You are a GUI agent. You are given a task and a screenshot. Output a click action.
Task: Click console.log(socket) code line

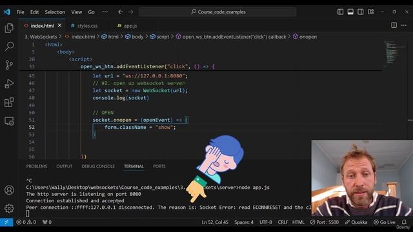(121, 98)
